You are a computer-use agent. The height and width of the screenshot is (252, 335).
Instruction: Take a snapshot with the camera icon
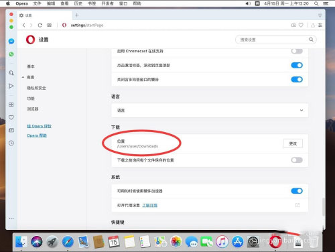click(293, 25)
